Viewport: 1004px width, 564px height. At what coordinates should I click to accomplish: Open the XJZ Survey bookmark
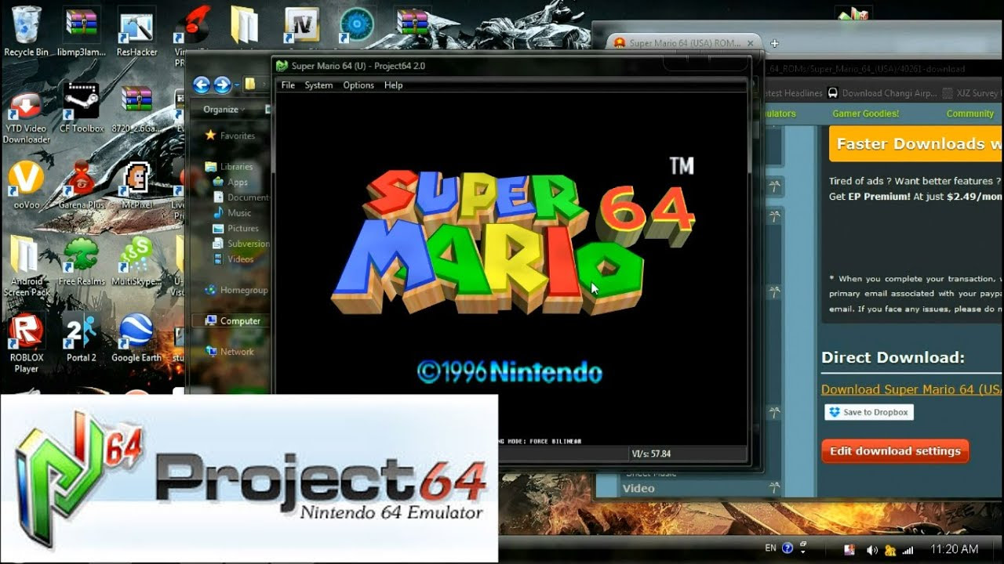point(971,93)
